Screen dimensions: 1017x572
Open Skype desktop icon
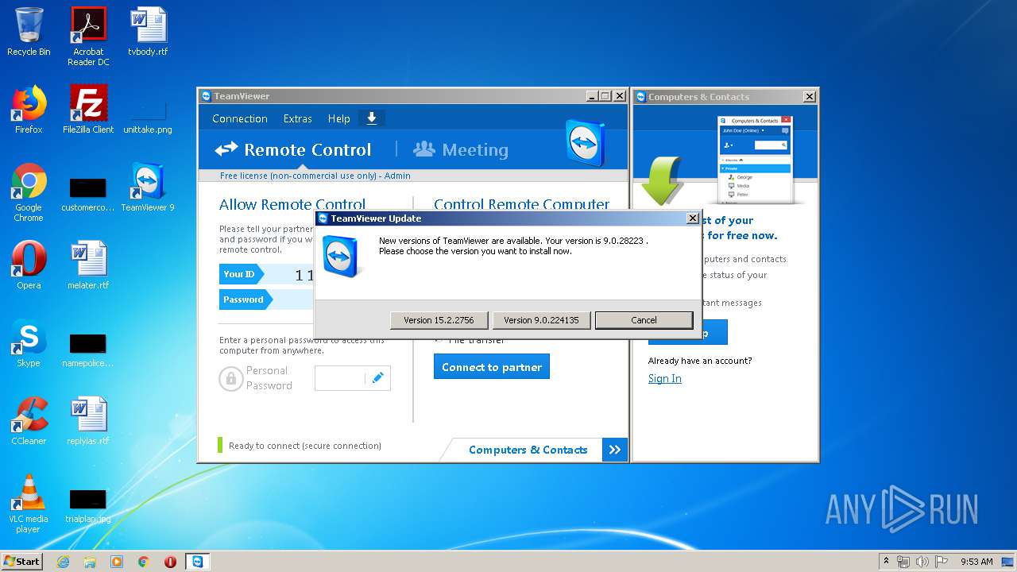tap(29, 343)
